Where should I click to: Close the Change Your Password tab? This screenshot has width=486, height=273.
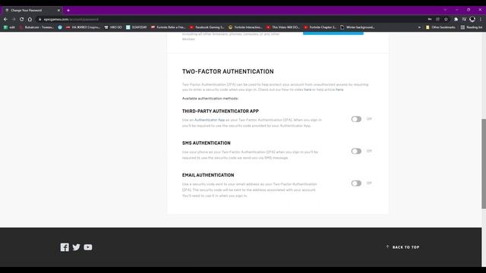58,10
